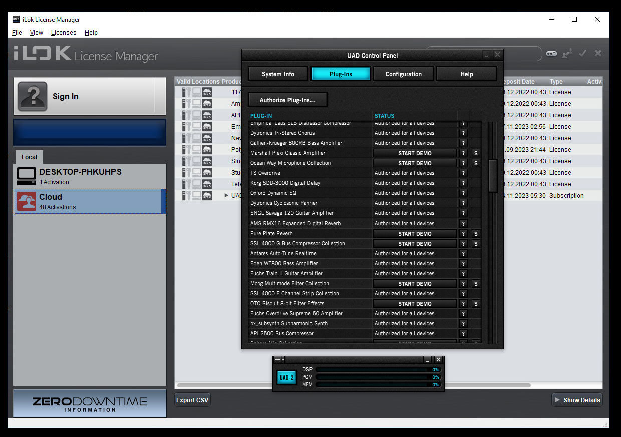621x437 pixels.
Task: Click the transfer license icon in iLok toolbar
Action: [x=567, y=53]
